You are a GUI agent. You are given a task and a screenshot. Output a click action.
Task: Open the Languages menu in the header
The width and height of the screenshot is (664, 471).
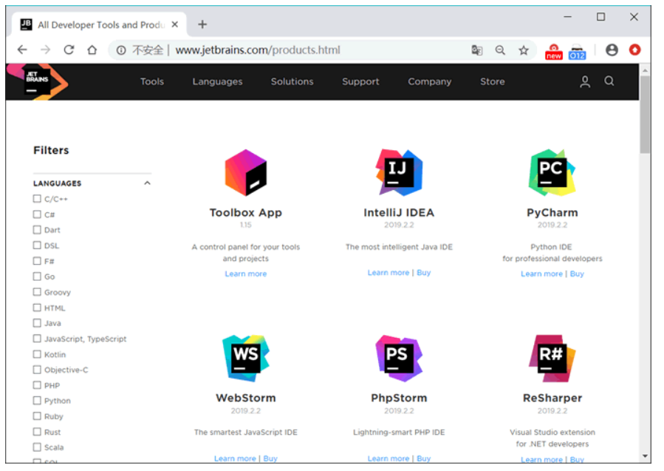point(217,81)
